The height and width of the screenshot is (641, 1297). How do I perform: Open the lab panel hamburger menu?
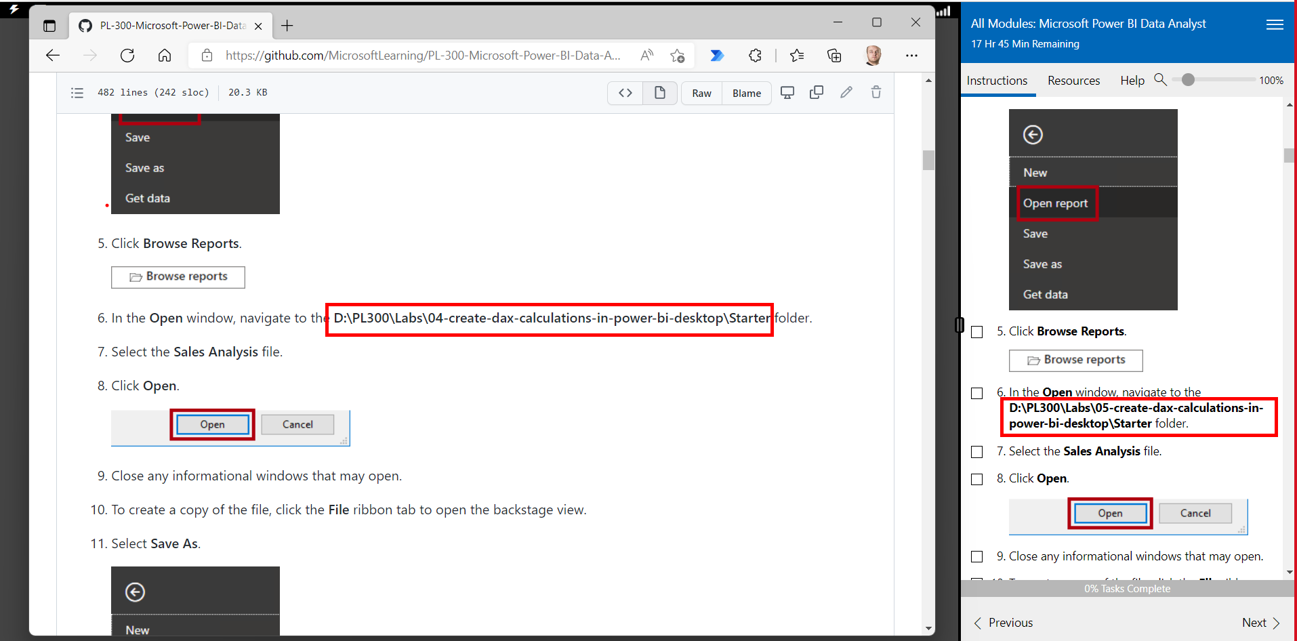1275,24
